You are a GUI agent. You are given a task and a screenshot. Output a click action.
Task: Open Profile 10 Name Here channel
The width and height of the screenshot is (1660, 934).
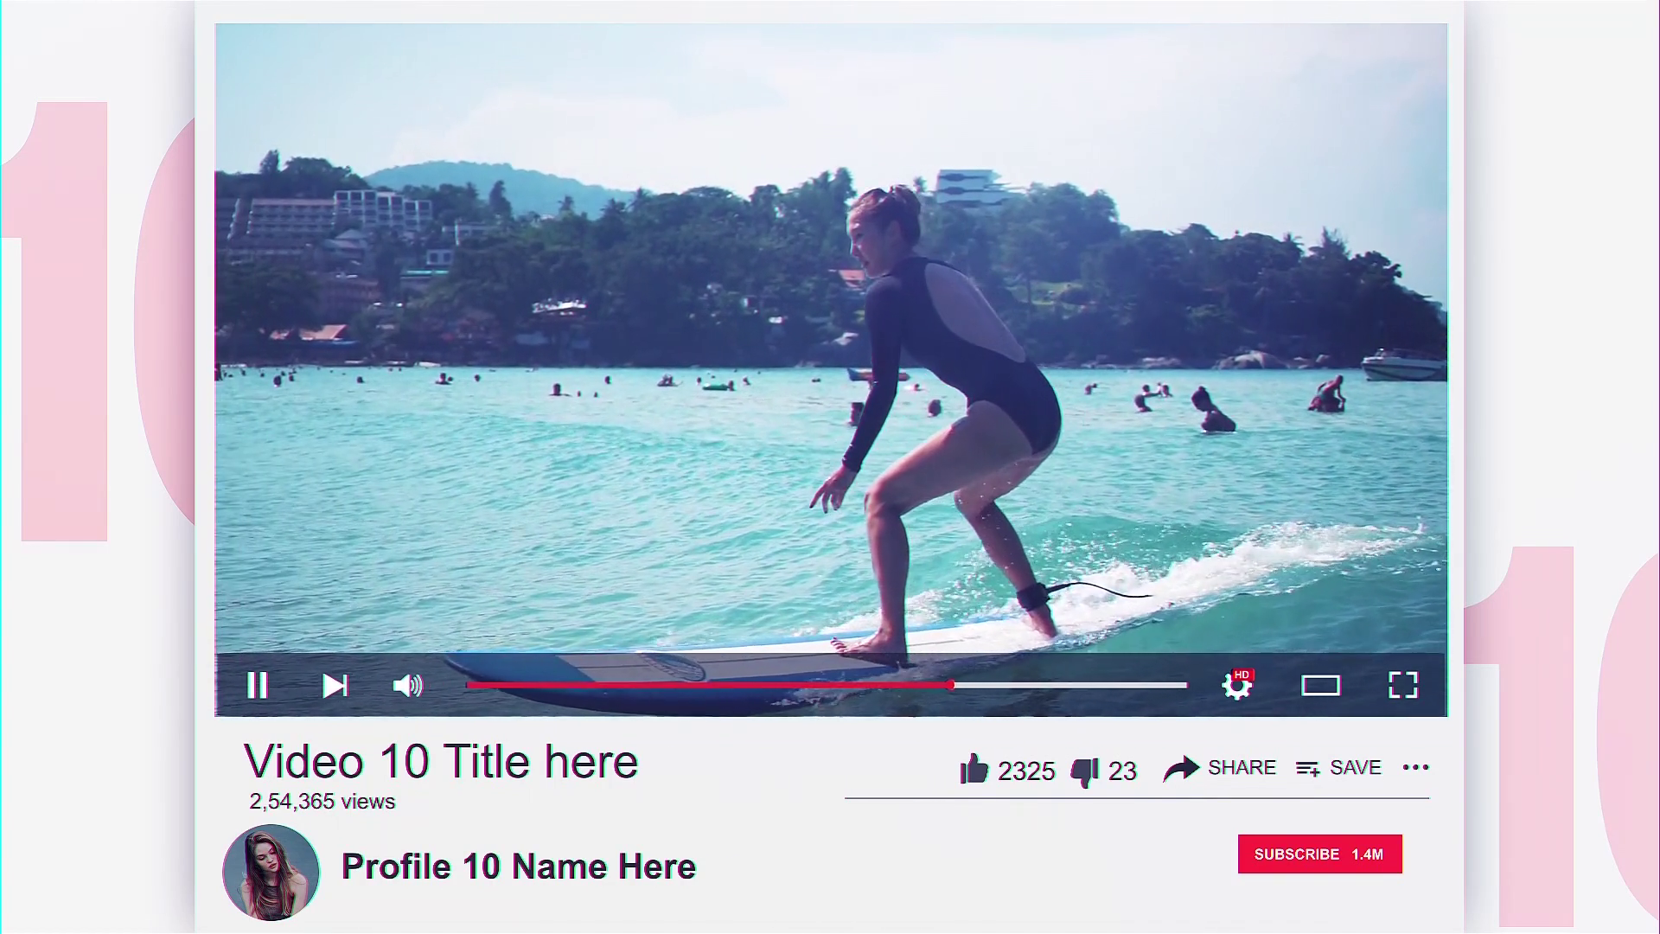pos(519,867)
